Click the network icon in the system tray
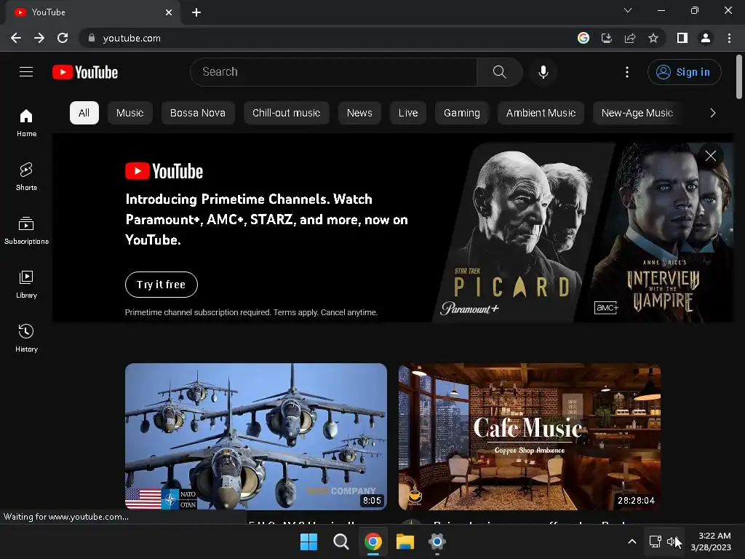This screenshot has height=559, width=745. (656, 542)
